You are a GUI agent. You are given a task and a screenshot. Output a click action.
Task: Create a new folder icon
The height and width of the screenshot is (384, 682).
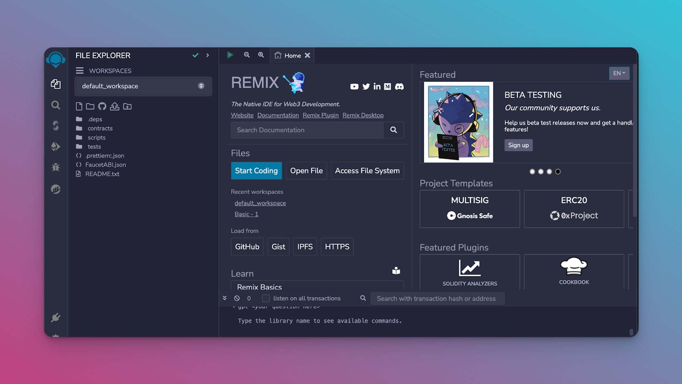pos(90,106)
